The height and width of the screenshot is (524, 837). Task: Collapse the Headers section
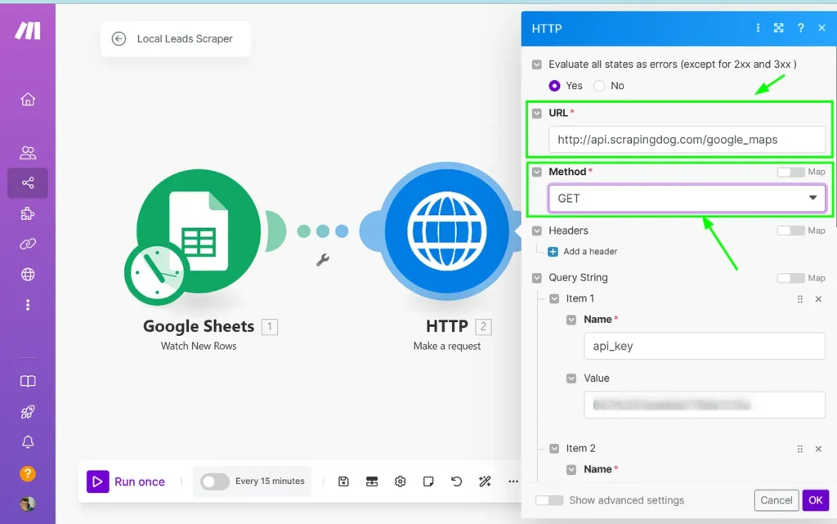point(536,231)
